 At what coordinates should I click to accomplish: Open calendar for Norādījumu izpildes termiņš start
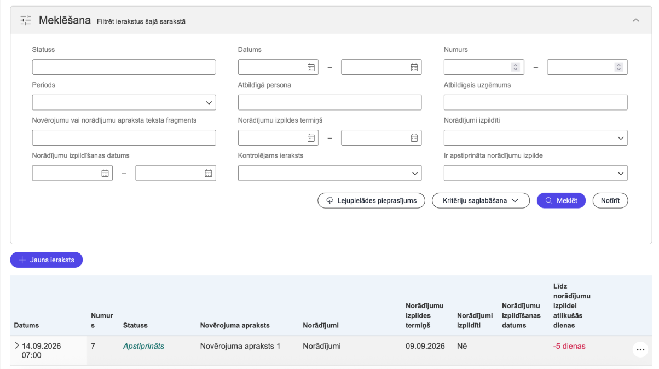(311, 138)
